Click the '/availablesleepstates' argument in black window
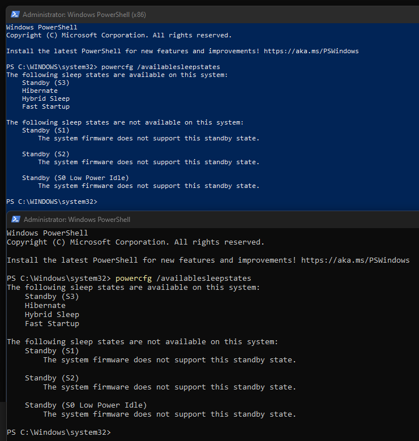The image size is (419, 441). (204, 279)
